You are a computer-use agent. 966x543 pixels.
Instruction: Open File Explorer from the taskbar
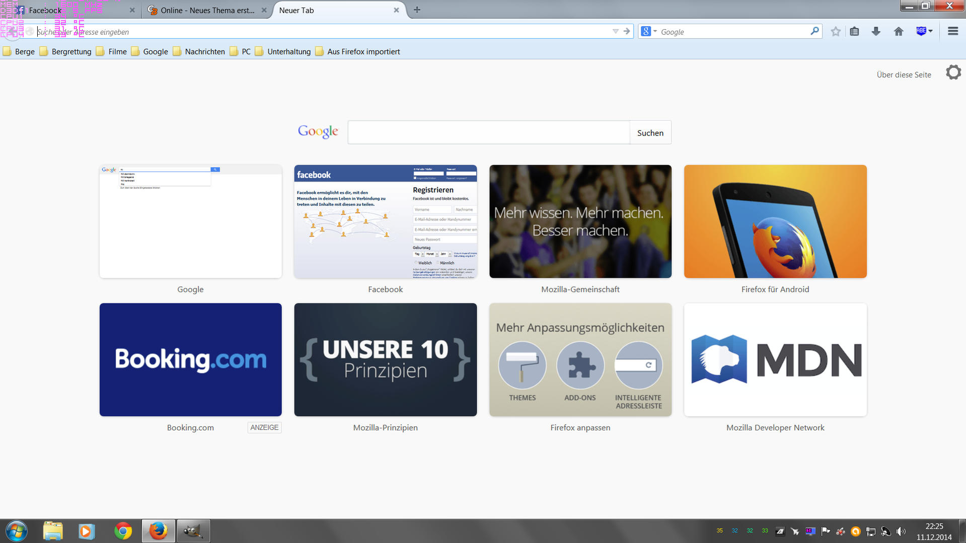tap(53, 531)
